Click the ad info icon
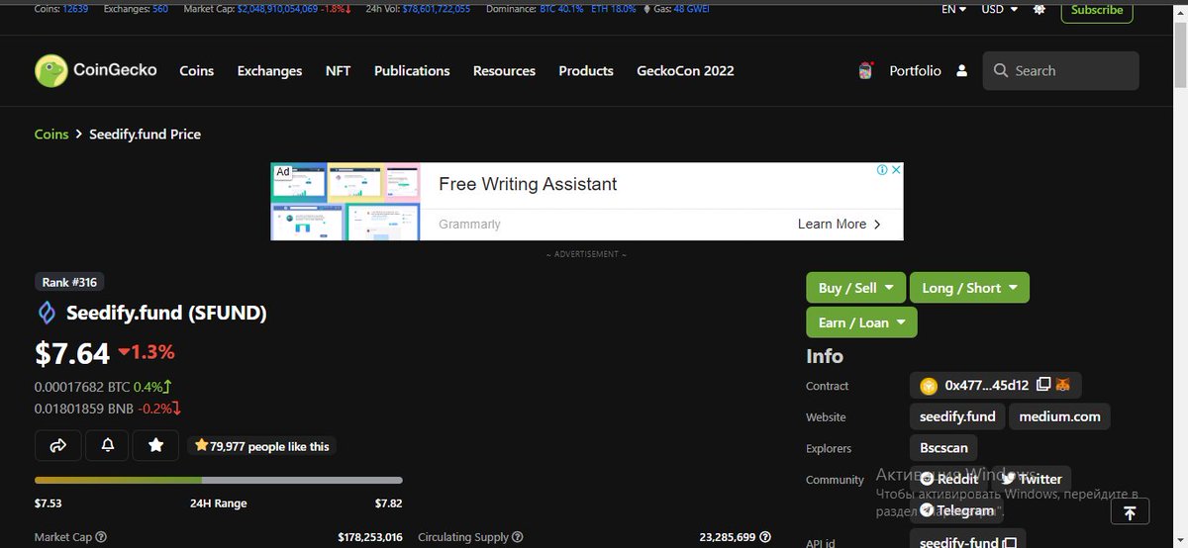The image size is (1188, 548). 881,170
